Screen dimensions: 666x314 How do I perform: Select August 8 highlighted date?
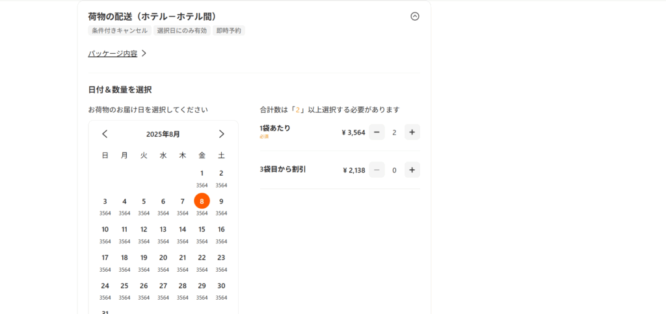coord(202,201)
